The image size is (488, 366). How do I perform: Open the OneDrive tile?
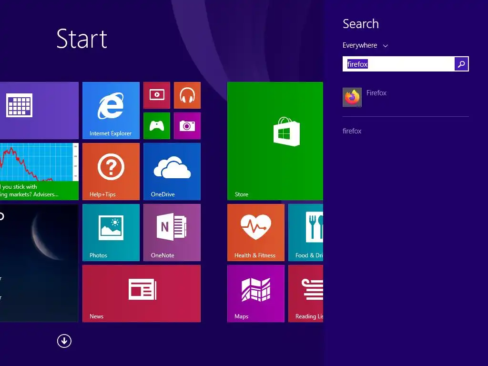click(x=172, y=172)
